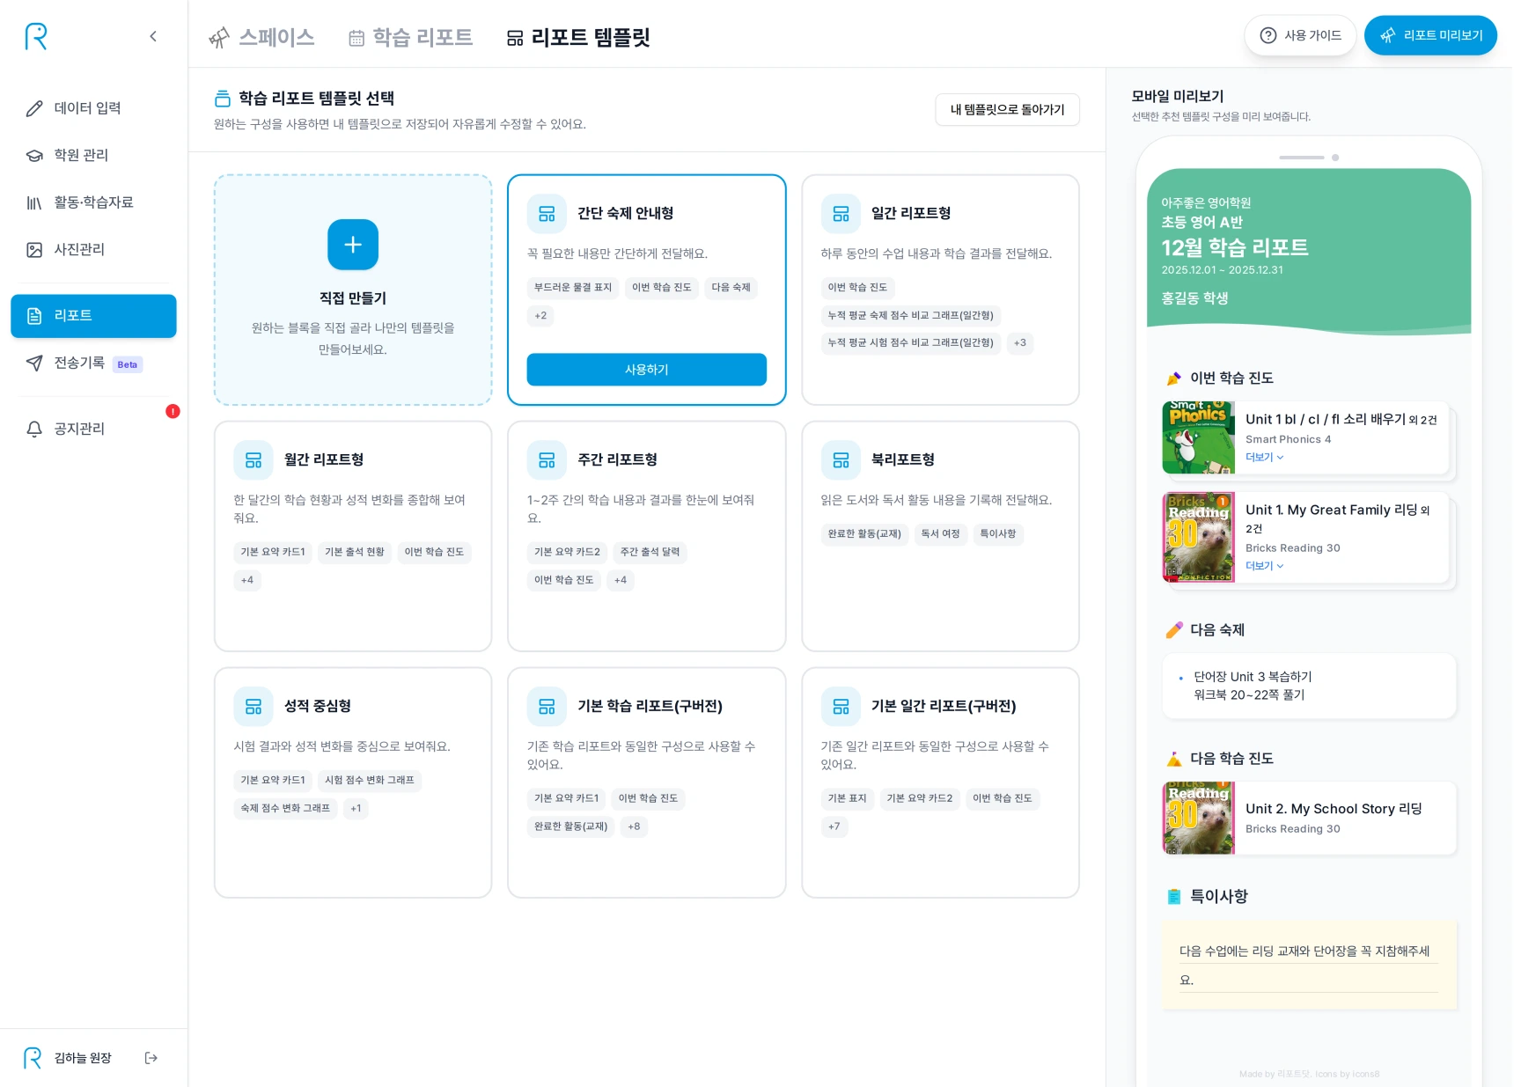1521x1087 pixels.
Task: Click the blue 사용하기 button
Action: click(x=646, y=370)
